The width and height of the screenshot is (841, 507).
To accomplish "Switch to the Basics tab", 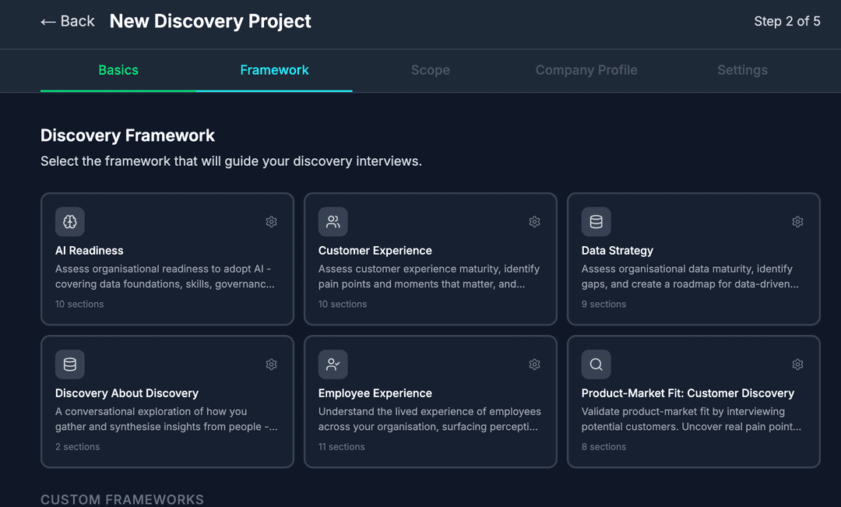I will point(118,70).
